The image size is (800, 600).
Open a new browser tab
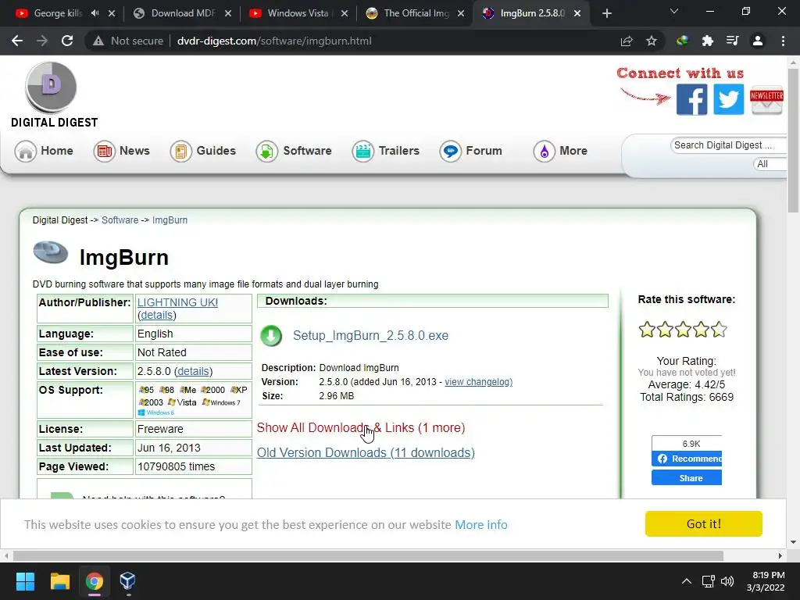coord(606,14)
